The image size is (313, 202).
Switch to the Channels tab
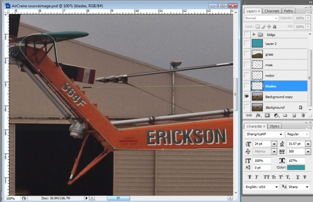(x=271, y=11)
